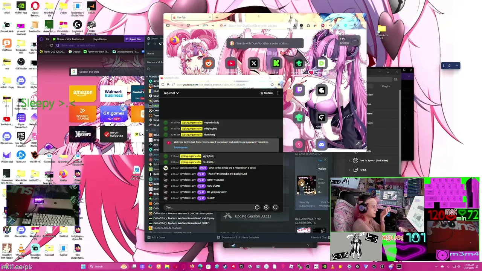The image size is (482, 271).
Task: Open Google bookmark in Opera bookmarks bar
Action: point(75,52)
